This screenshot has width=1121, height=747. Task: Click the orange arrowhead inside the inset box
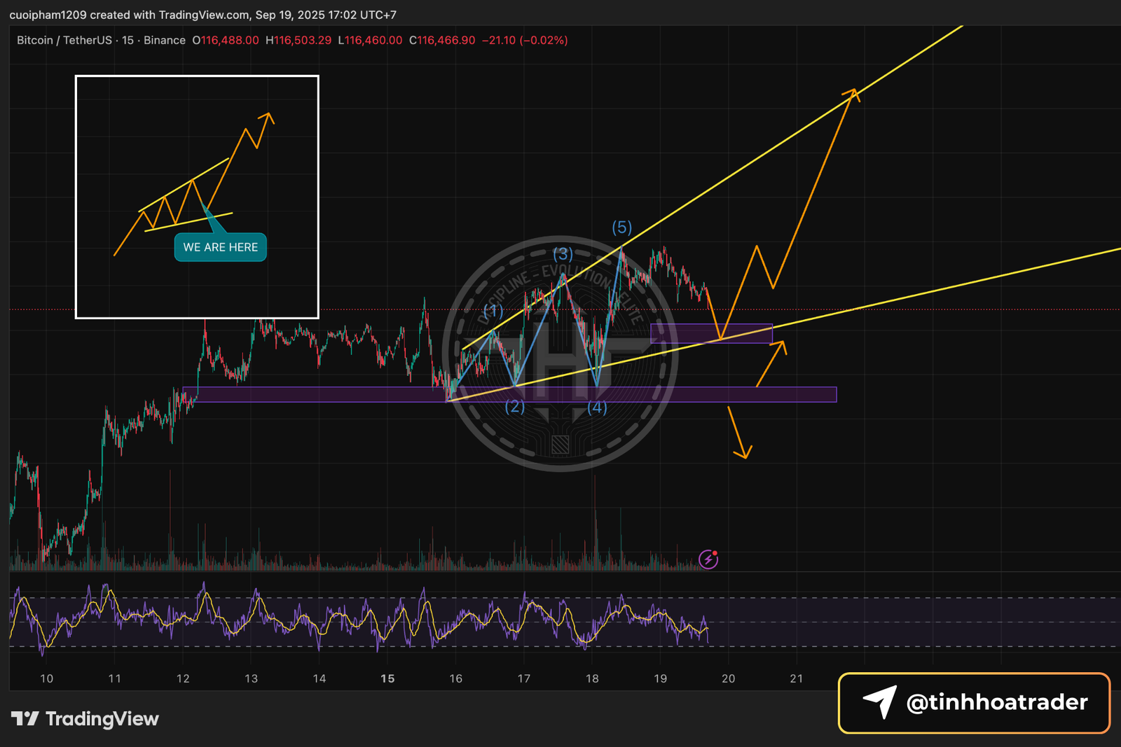pyautogui.click(x=267, y=118)
